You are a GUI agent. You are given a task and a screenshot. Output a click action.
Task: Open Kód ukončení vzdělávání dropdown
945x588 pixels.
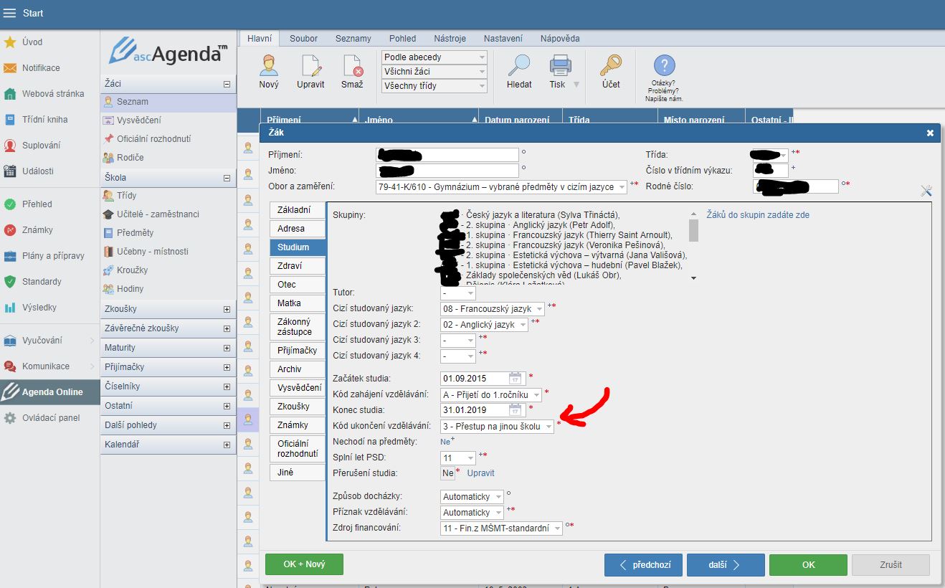click(549, 427)
